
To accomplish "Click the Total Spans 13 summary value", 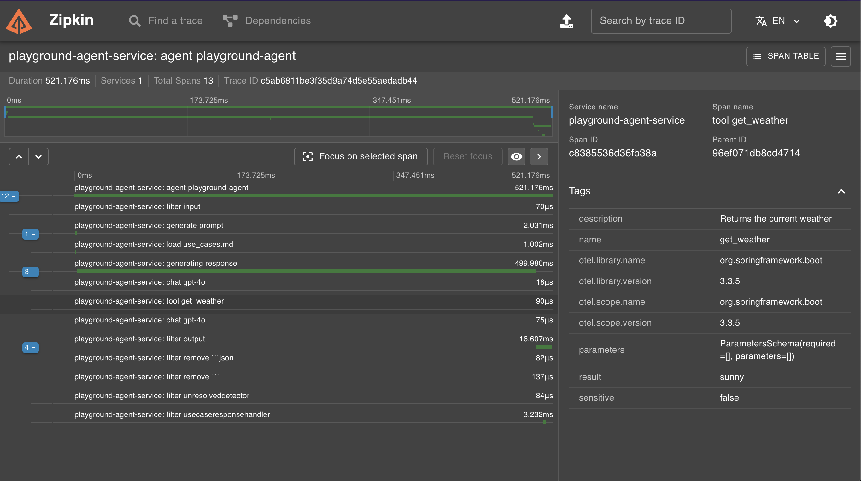I will [x=208, y=81].
